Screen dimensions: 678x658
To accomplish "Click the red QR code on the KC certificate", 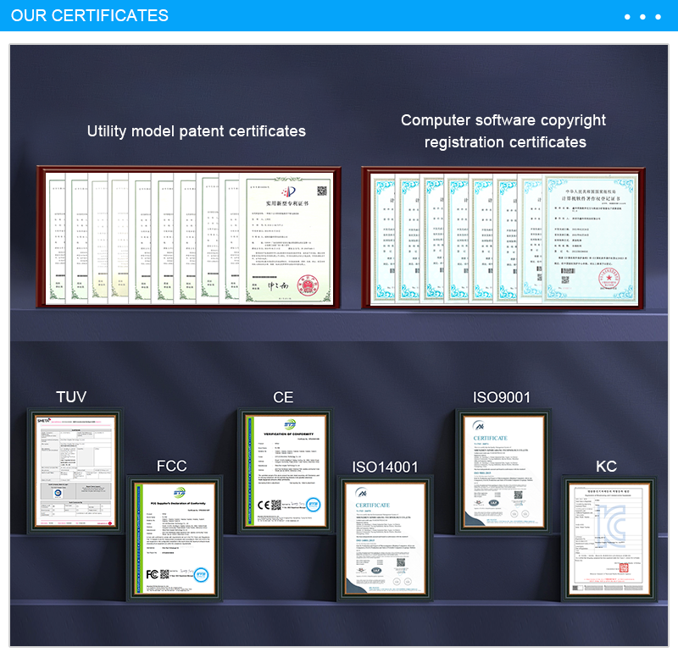I will point(625,568).
